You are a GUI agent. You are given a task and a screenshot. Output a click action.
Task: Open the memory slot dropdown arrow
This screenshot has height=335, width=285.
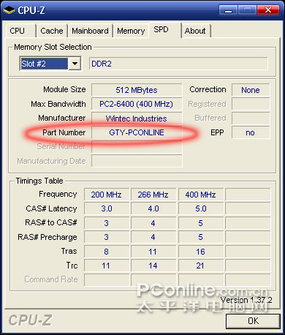pos(75,64)
